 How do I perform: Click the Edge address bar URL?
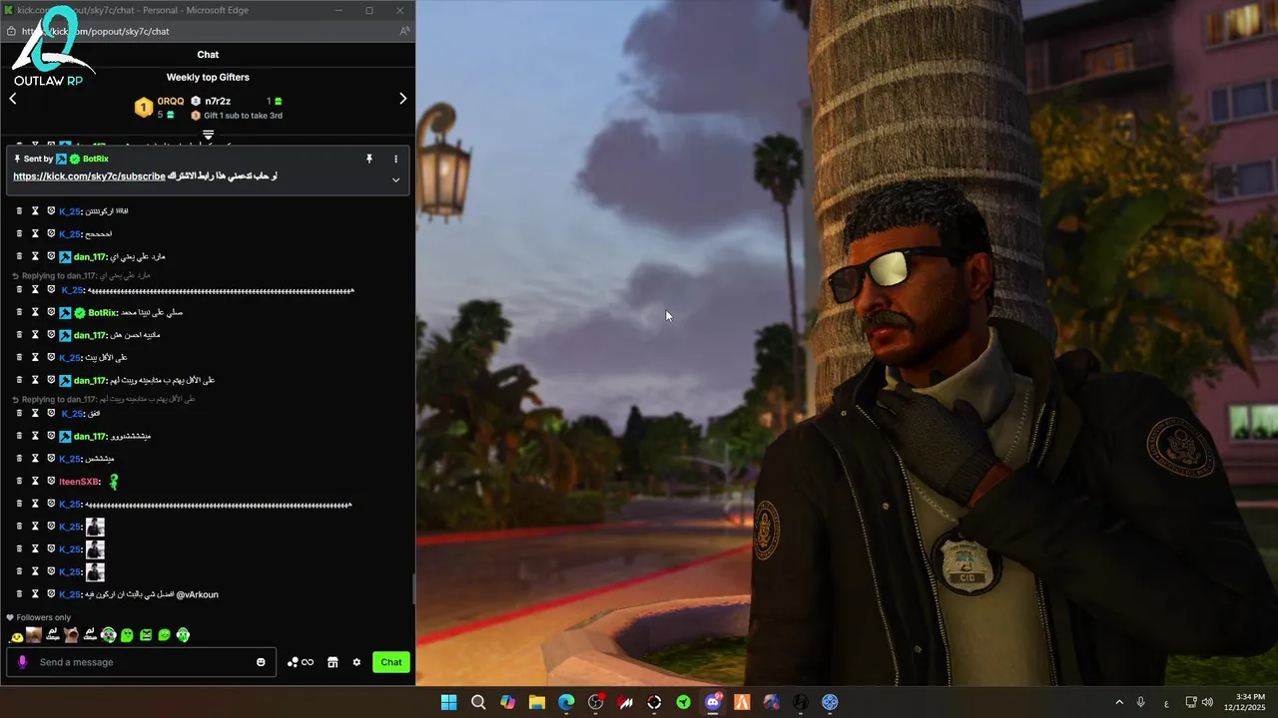(x=96, y=31)
